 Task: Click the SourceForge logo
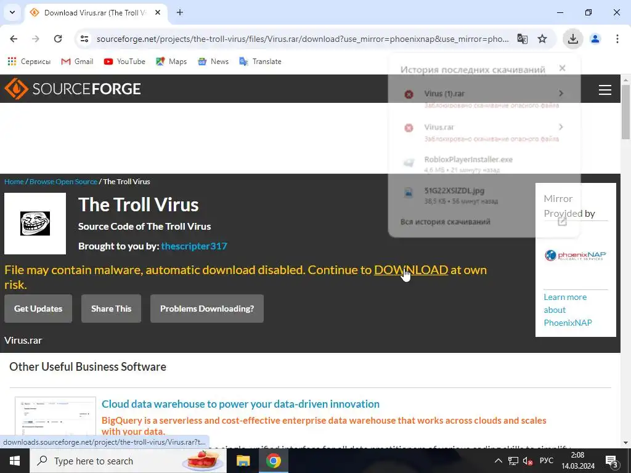[73, 89]
